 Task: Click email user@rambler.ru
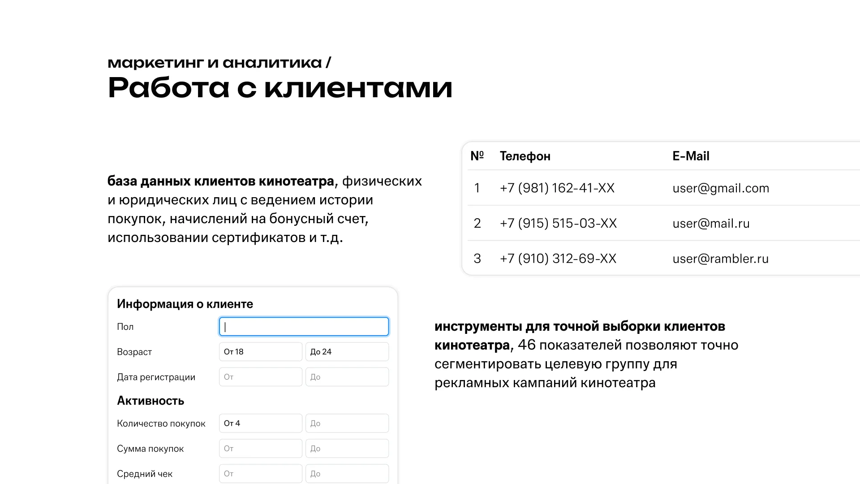coord(720,259)
